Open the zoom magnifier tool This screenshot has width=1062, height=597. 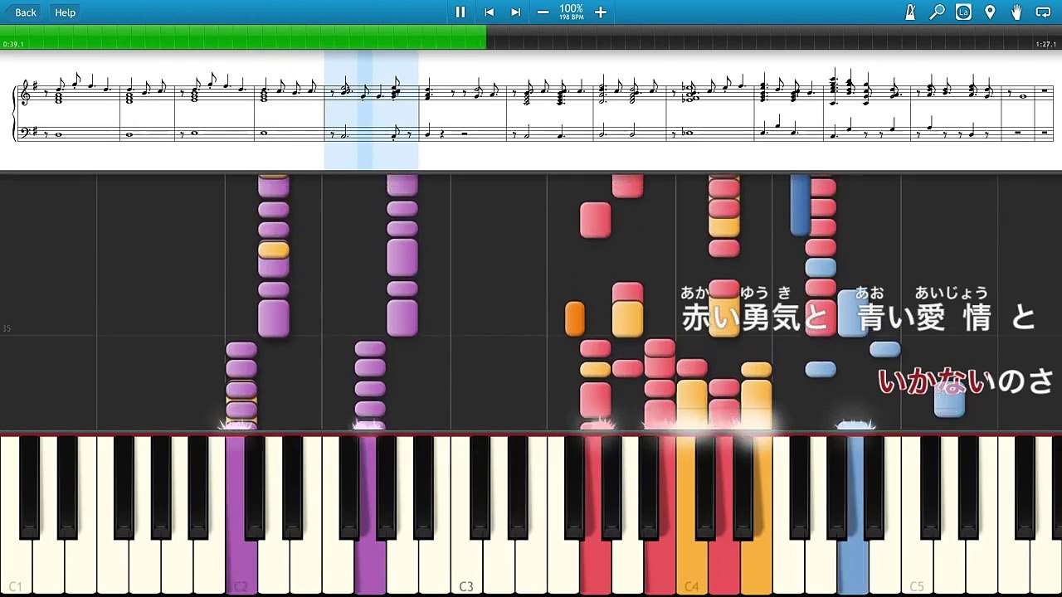pos(937,12)
